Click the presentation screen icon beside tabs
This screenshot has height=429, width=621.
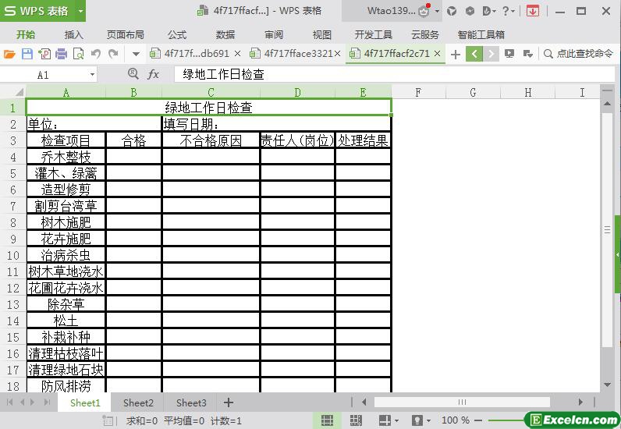(509, 54)
